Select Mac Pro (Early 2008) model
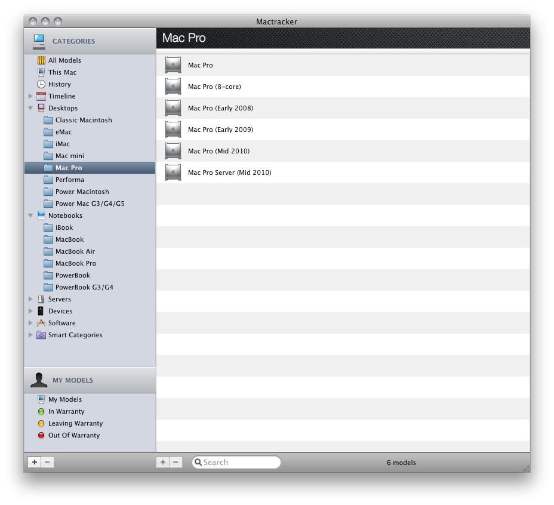Screen dimensions: 554x505 tap(343, 108)
